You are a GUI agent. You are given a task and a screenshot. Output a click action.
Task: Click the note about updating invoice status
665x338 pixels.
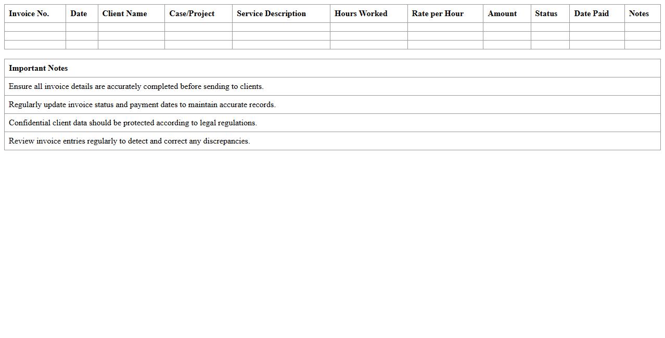click(x=142, y=105)
